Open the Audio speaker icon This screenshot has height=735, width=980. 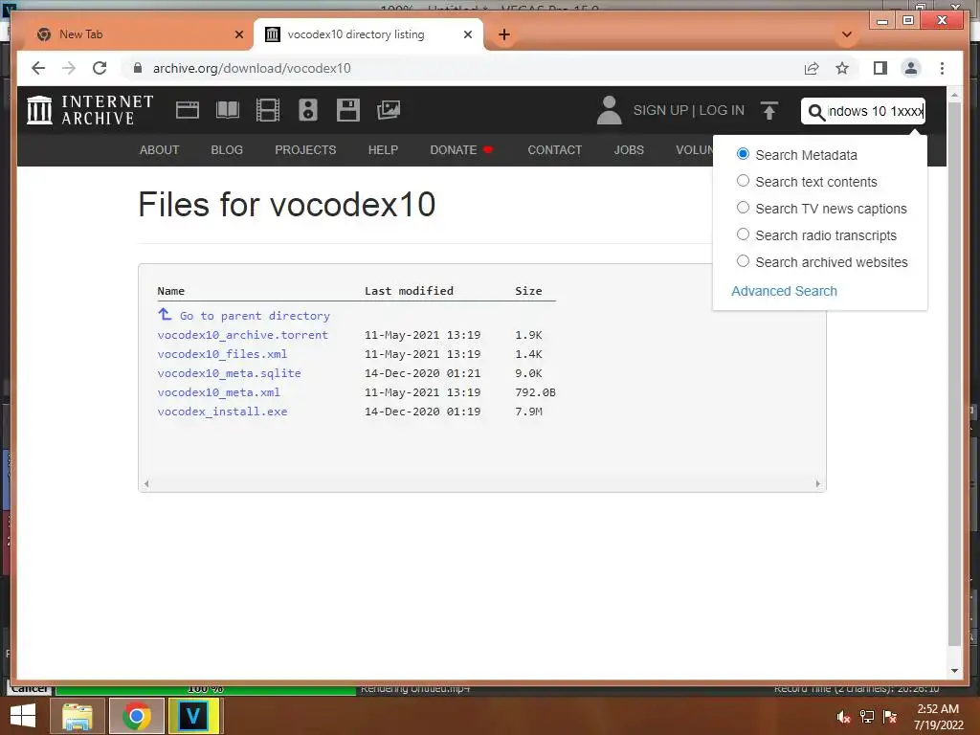point(308,110)
